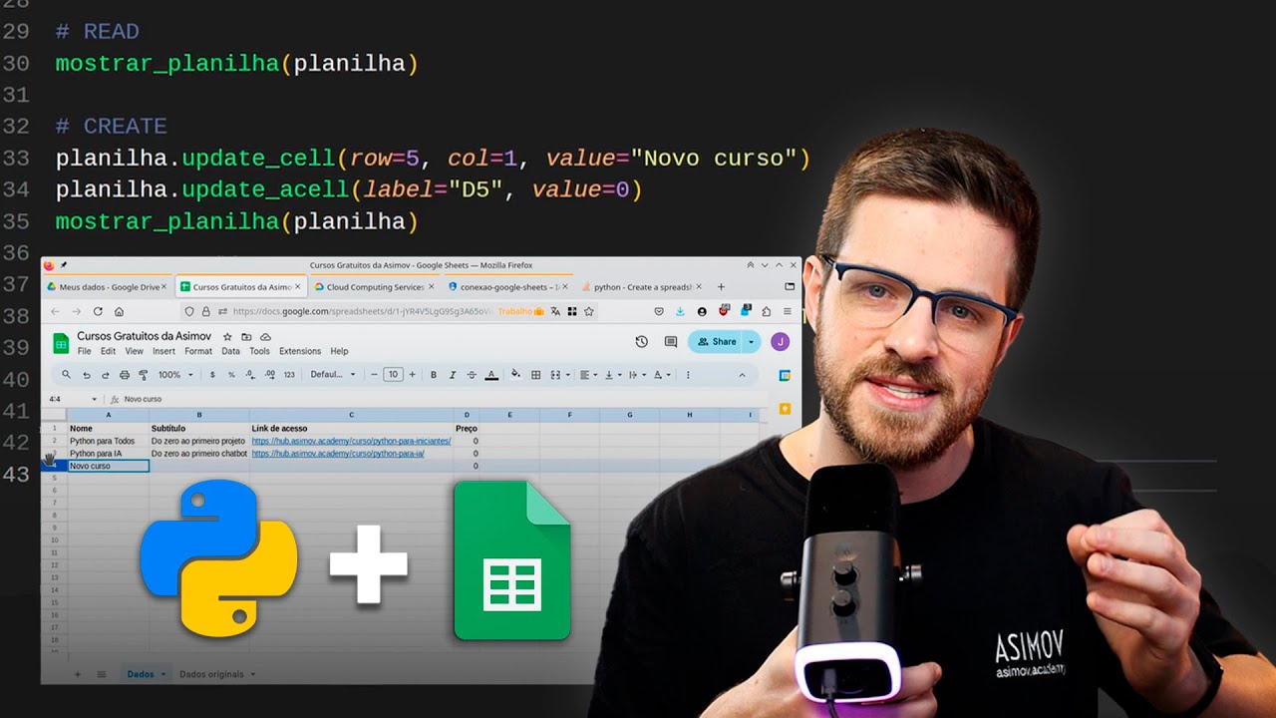Screen dimensions: 1276x718
Task: Bookmark this page with the star icon
Action: coord(589,311)
